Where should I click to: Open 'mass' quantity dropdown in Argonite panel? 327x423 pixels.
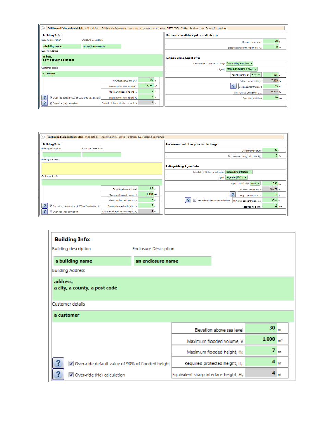[255, 183]
